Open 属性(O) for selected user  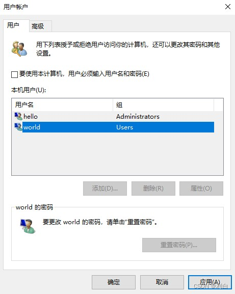click(x=201, y=188)
